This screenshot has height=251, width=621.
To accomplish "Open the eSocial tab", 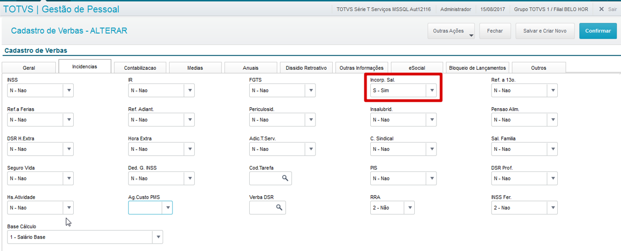I will [417, 68].
